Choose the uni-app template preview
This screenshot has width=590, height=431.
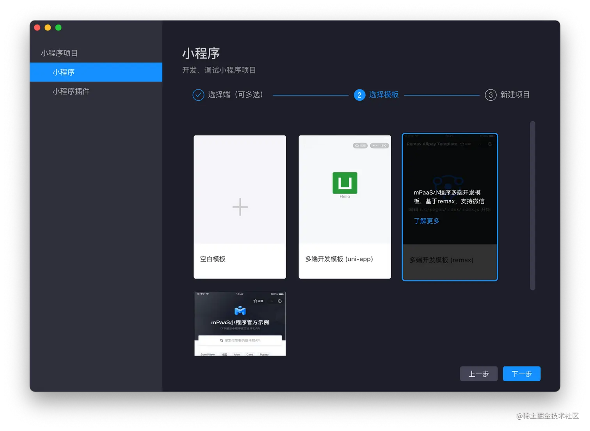coord(345,189)
